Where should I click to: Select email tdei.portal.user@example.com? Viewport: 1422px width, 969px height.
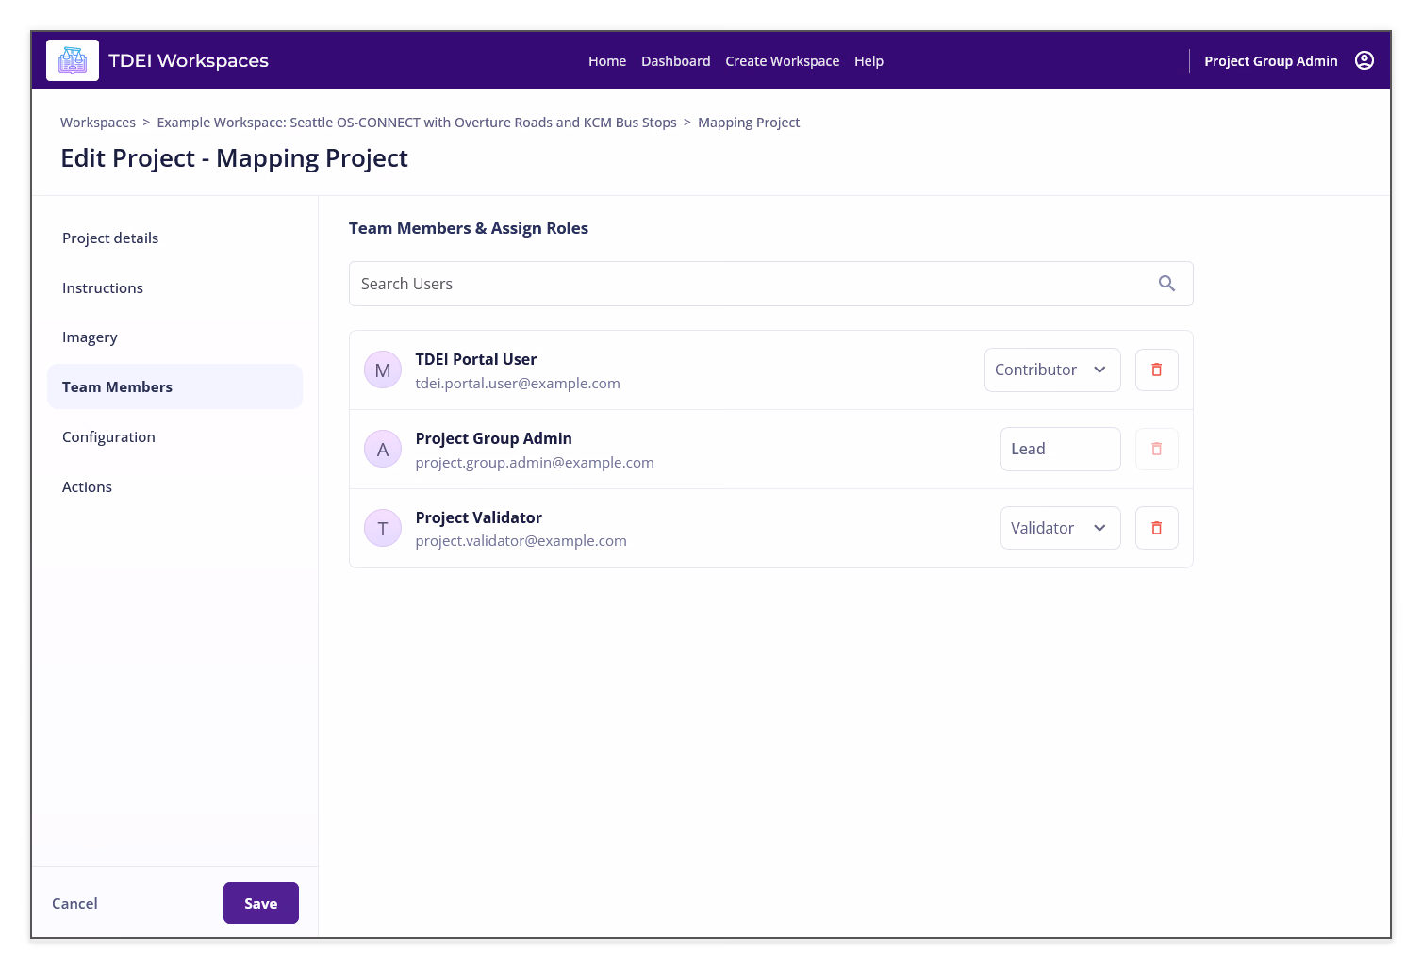tap(518, 384)
